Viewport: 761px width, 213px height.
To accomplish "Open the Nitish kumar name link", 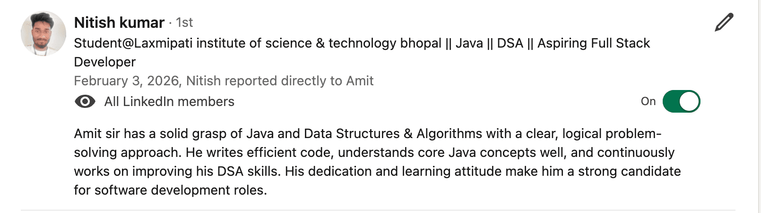I will point(119,23).
